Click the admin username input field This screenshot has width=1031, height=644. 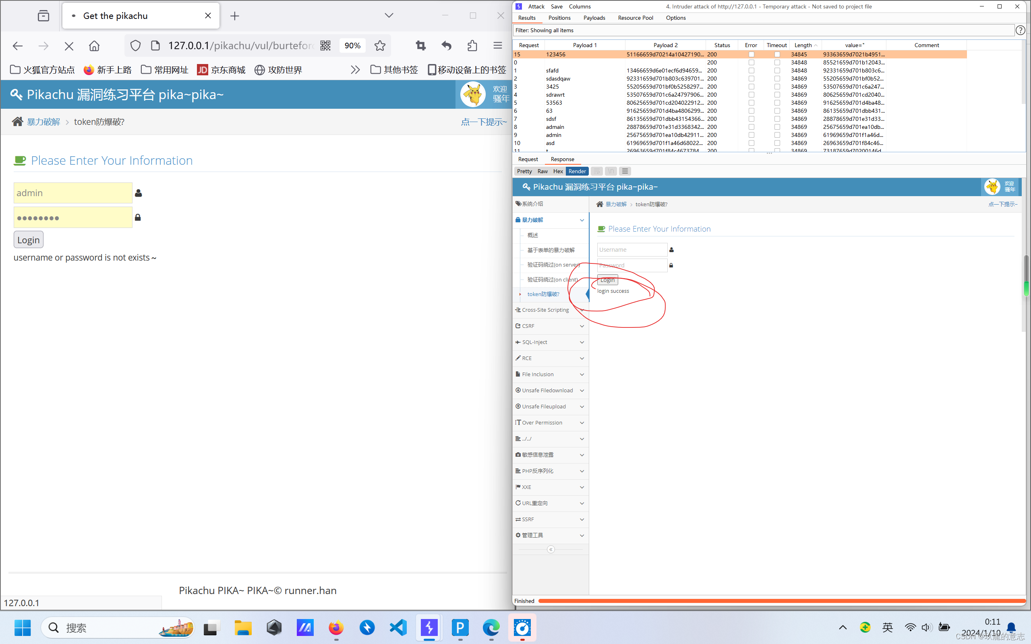pyautogui.click(x=73, y=193)
